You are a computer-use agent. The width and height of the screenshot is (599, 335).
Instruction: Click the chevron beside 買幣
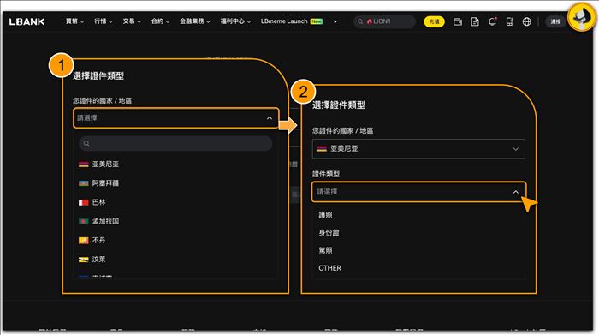coord(82,22)
